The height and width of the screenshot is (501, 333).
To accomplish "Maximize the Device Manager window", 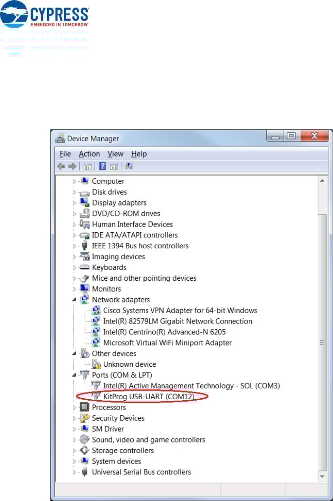I will (291, 136).
